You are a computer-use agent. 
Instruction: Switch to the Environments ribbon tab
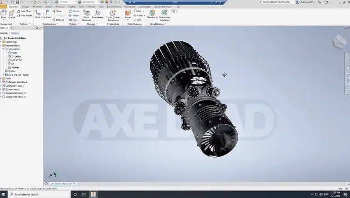[x=114, y=7]
